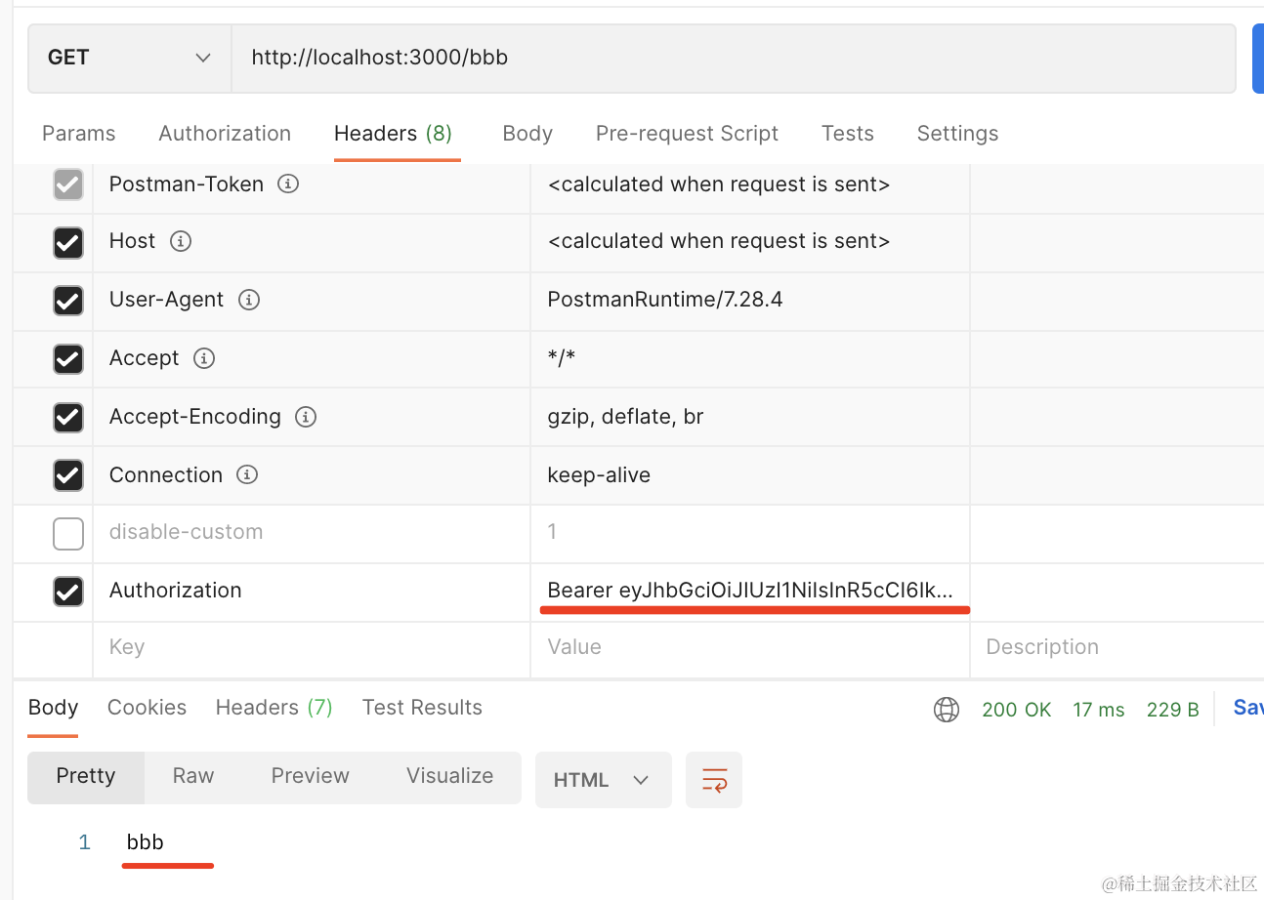
Task: Enable the disable-custom header checkbox
Action: point(68,534)
